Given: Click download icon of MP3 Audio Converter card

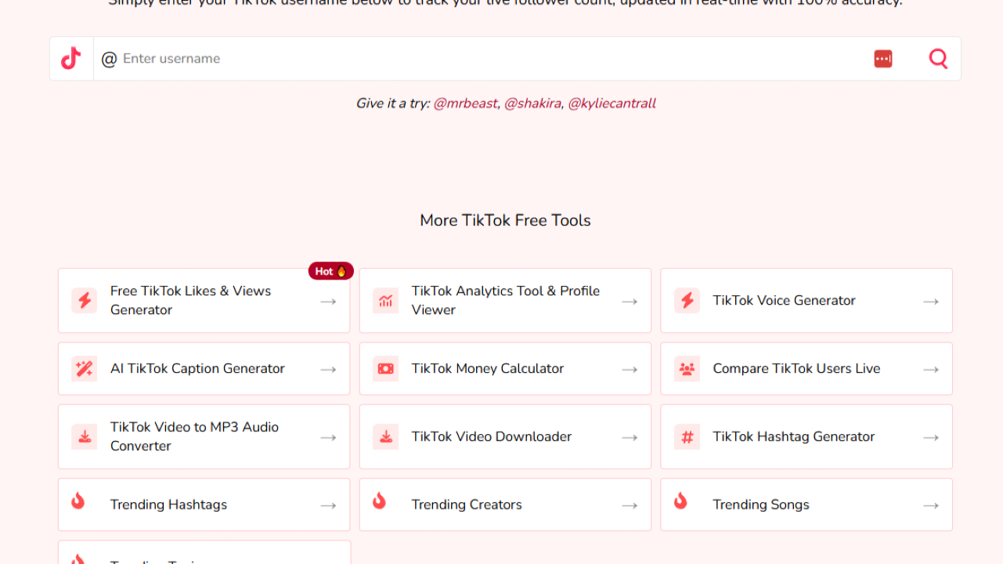Looking at the screenshot, I should coord(84,437).
